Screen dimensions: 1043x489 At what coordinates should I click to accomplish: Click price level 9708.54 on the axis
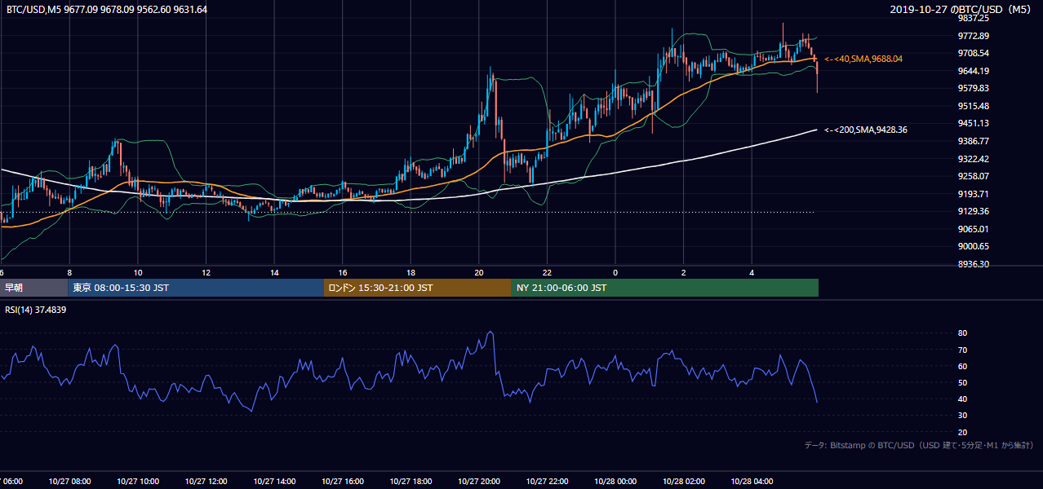(974, 53)
